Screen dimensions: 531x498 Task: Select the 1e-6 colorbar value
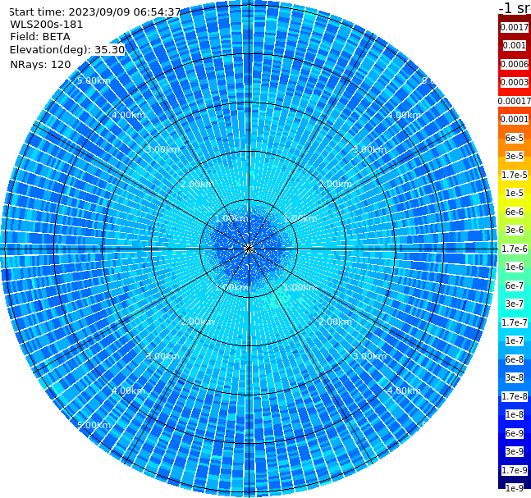(x=515, y=267)
